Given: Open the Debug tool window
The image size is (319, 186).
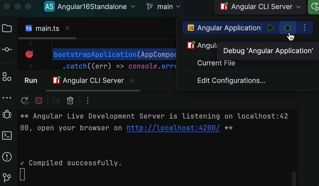Looking at the screenshot, I should [7, 114].
